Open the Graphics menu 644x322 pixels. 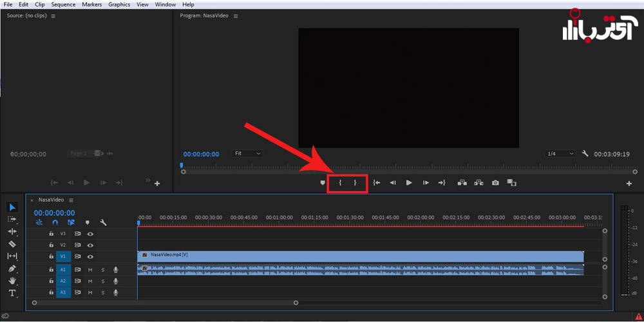click(119, 5)
